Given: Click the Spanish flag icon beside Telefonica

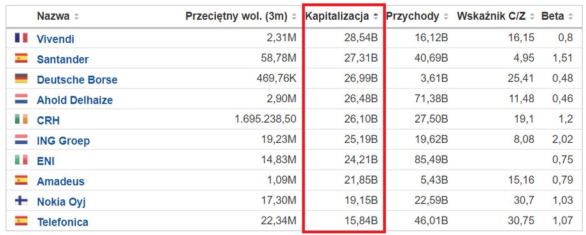Looking at the screenshot, I should pyautogui.click(x=21, y=221).
